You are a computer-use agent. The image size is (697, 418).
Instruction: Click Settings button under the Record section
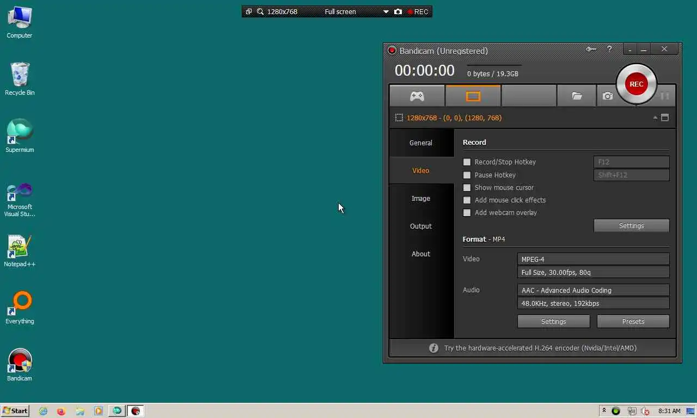pos(631,225)
